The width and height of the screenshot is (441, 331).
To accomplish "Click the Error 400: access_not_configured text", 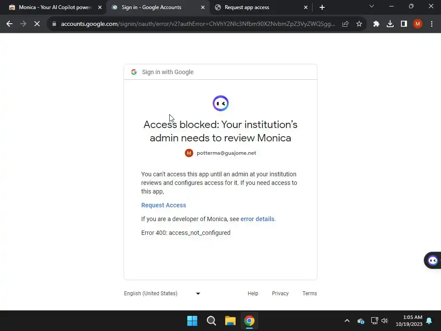I will click(186, 233).
